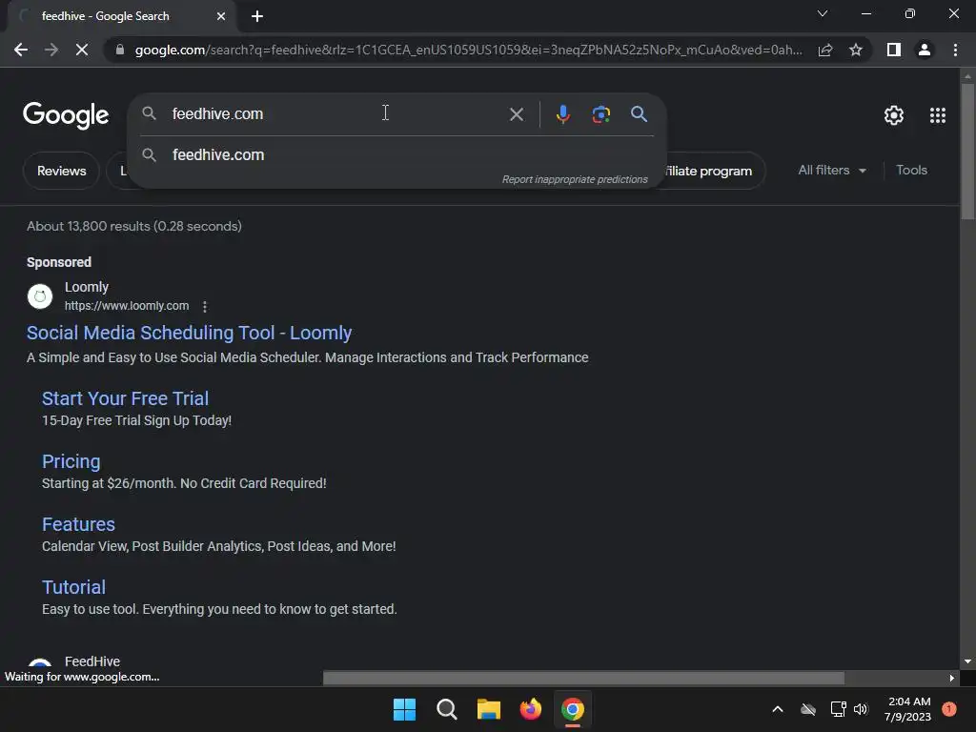Clear the search box text

click(516, 114)
